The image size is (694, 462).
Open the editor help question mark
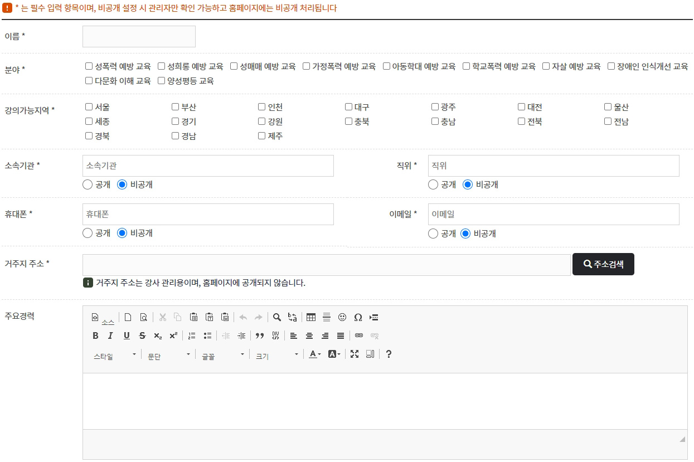(x=389, y=354)
